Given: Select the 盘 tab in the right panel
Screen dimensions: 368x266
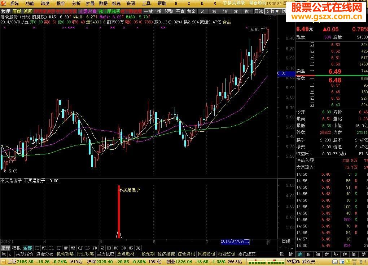Looking at the screenshot, I should tap(327, 254).
